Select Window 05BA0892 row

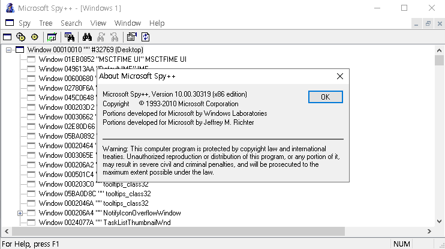pos(67,136)
